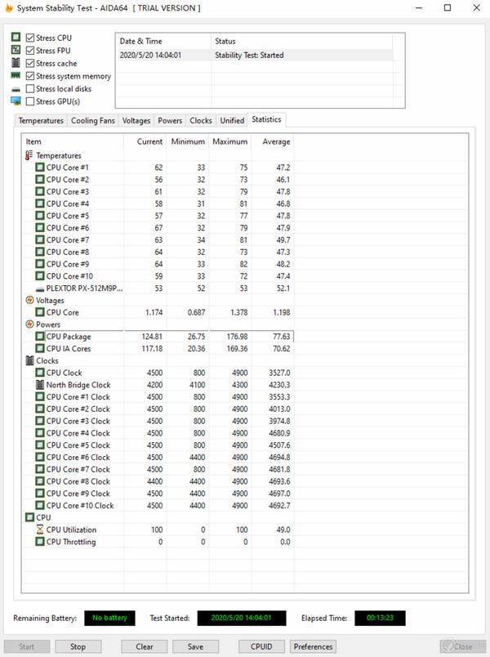Click the Voltages group lightning icon
The image size is (490, 657).
(x=29, y=300)
